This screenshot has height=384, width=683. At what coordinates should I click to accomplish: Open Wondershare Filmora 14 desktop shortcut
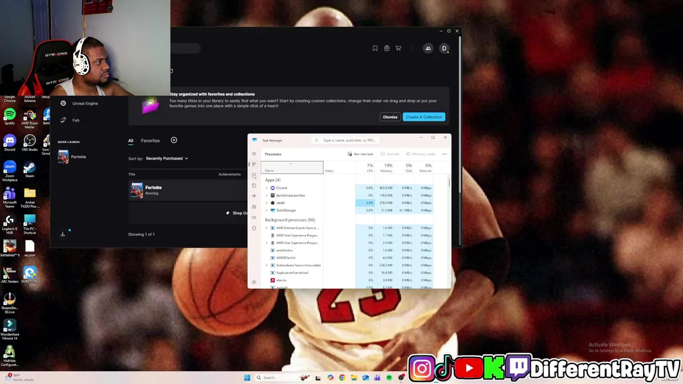(10, 330)
